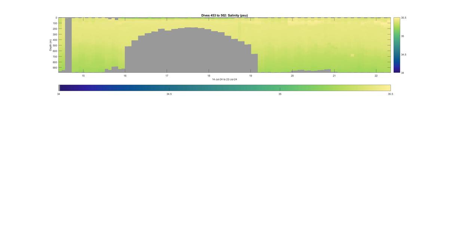
Task: Pick the x-axis tick label '19'
Action: click(x=251, y=76)
